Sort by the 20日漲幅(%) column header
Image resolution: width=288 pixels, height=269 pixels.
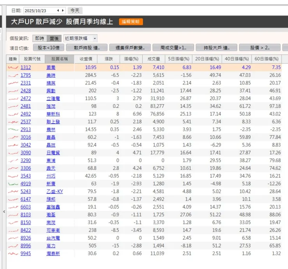pyautogui.click(x=207, y=59)
